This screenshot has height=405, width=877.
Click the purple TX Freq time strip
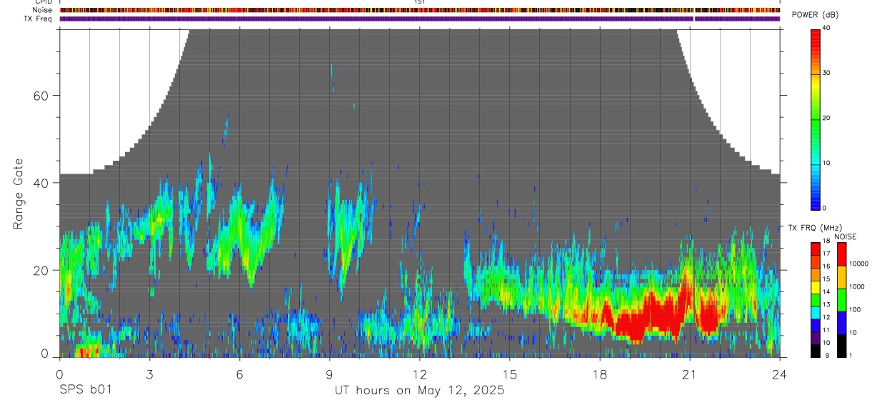click(x=420, y=19)
